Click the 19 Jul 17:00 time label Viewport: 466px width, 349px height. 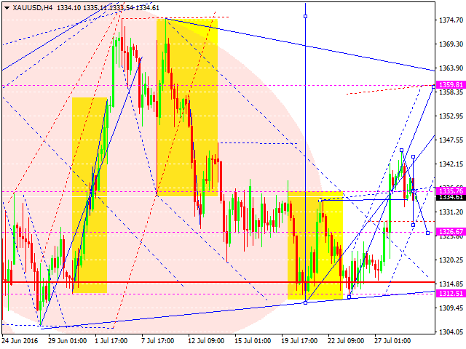click(x=299, y=340)
